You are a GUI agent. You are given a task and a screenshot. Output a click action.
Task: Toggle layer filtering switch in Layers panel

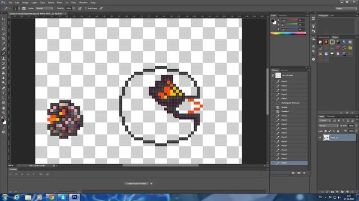tap(357, 121)
